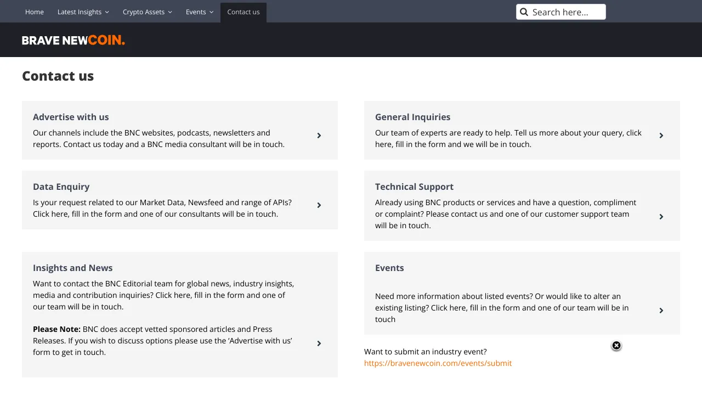This screenshot has width=702, height=395.
Task: Expand the Events navigation menu
Action: 200,12
